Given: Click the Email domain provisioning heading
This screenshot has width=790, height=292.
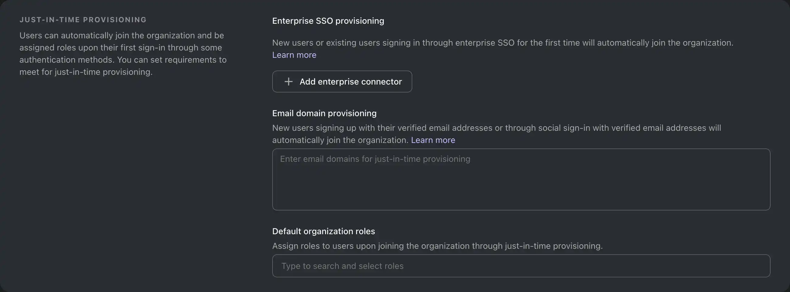Looking at the screenshot, I should (x=324, y=113).
